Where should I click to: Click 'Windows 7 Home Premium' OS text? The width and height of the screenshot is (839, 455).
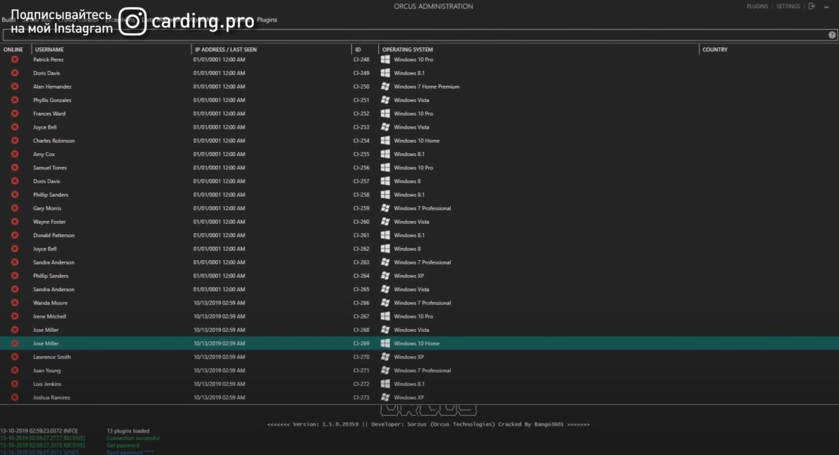click(426, 86)
